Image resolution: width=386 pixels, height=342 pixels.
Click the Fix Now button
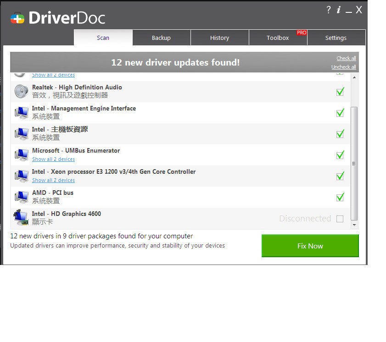[310, 246]
